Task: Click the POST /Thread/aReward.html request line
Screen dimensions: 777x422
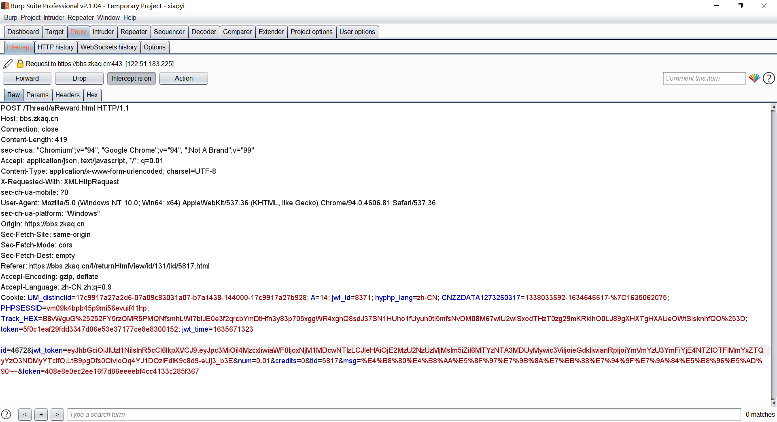Action: click(x=65, y=108)
